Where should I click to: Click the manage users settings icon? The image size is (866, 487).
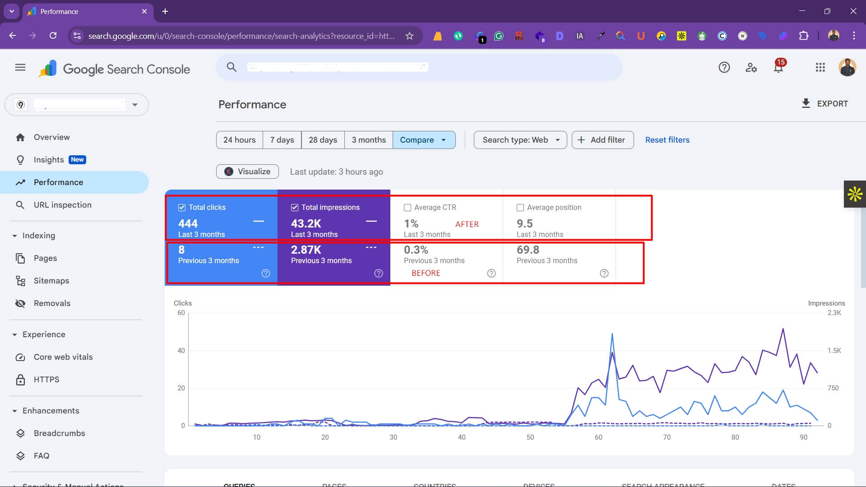click(751, 68)
